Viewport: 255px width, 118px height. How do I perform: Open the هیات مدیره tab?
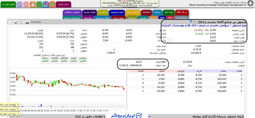click(x=90, y=12)
